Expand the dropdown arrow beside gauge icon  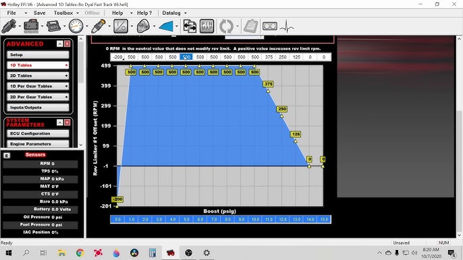pos(87,26)
